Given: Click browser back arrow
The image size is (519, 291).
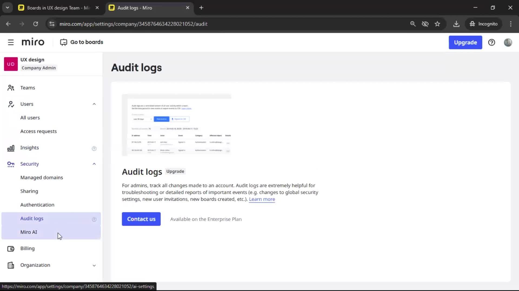Looking at the screenshot, I should 8,24.
